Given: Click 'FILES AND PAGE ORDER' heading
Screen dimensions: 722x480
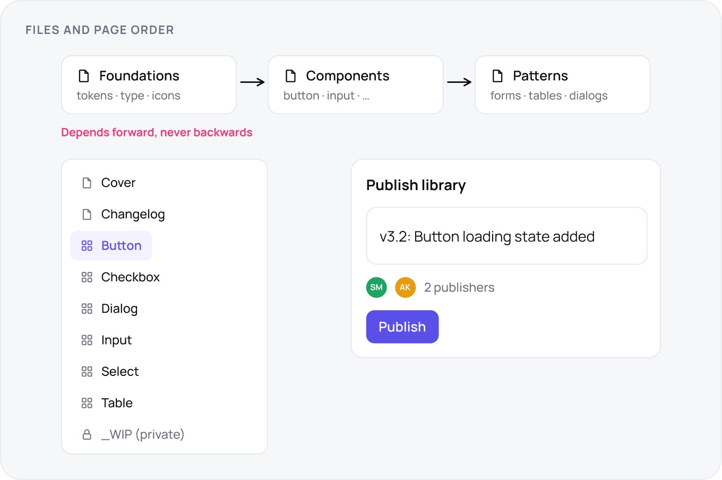Looking at the screenshot, I should [x=100, y=30].
